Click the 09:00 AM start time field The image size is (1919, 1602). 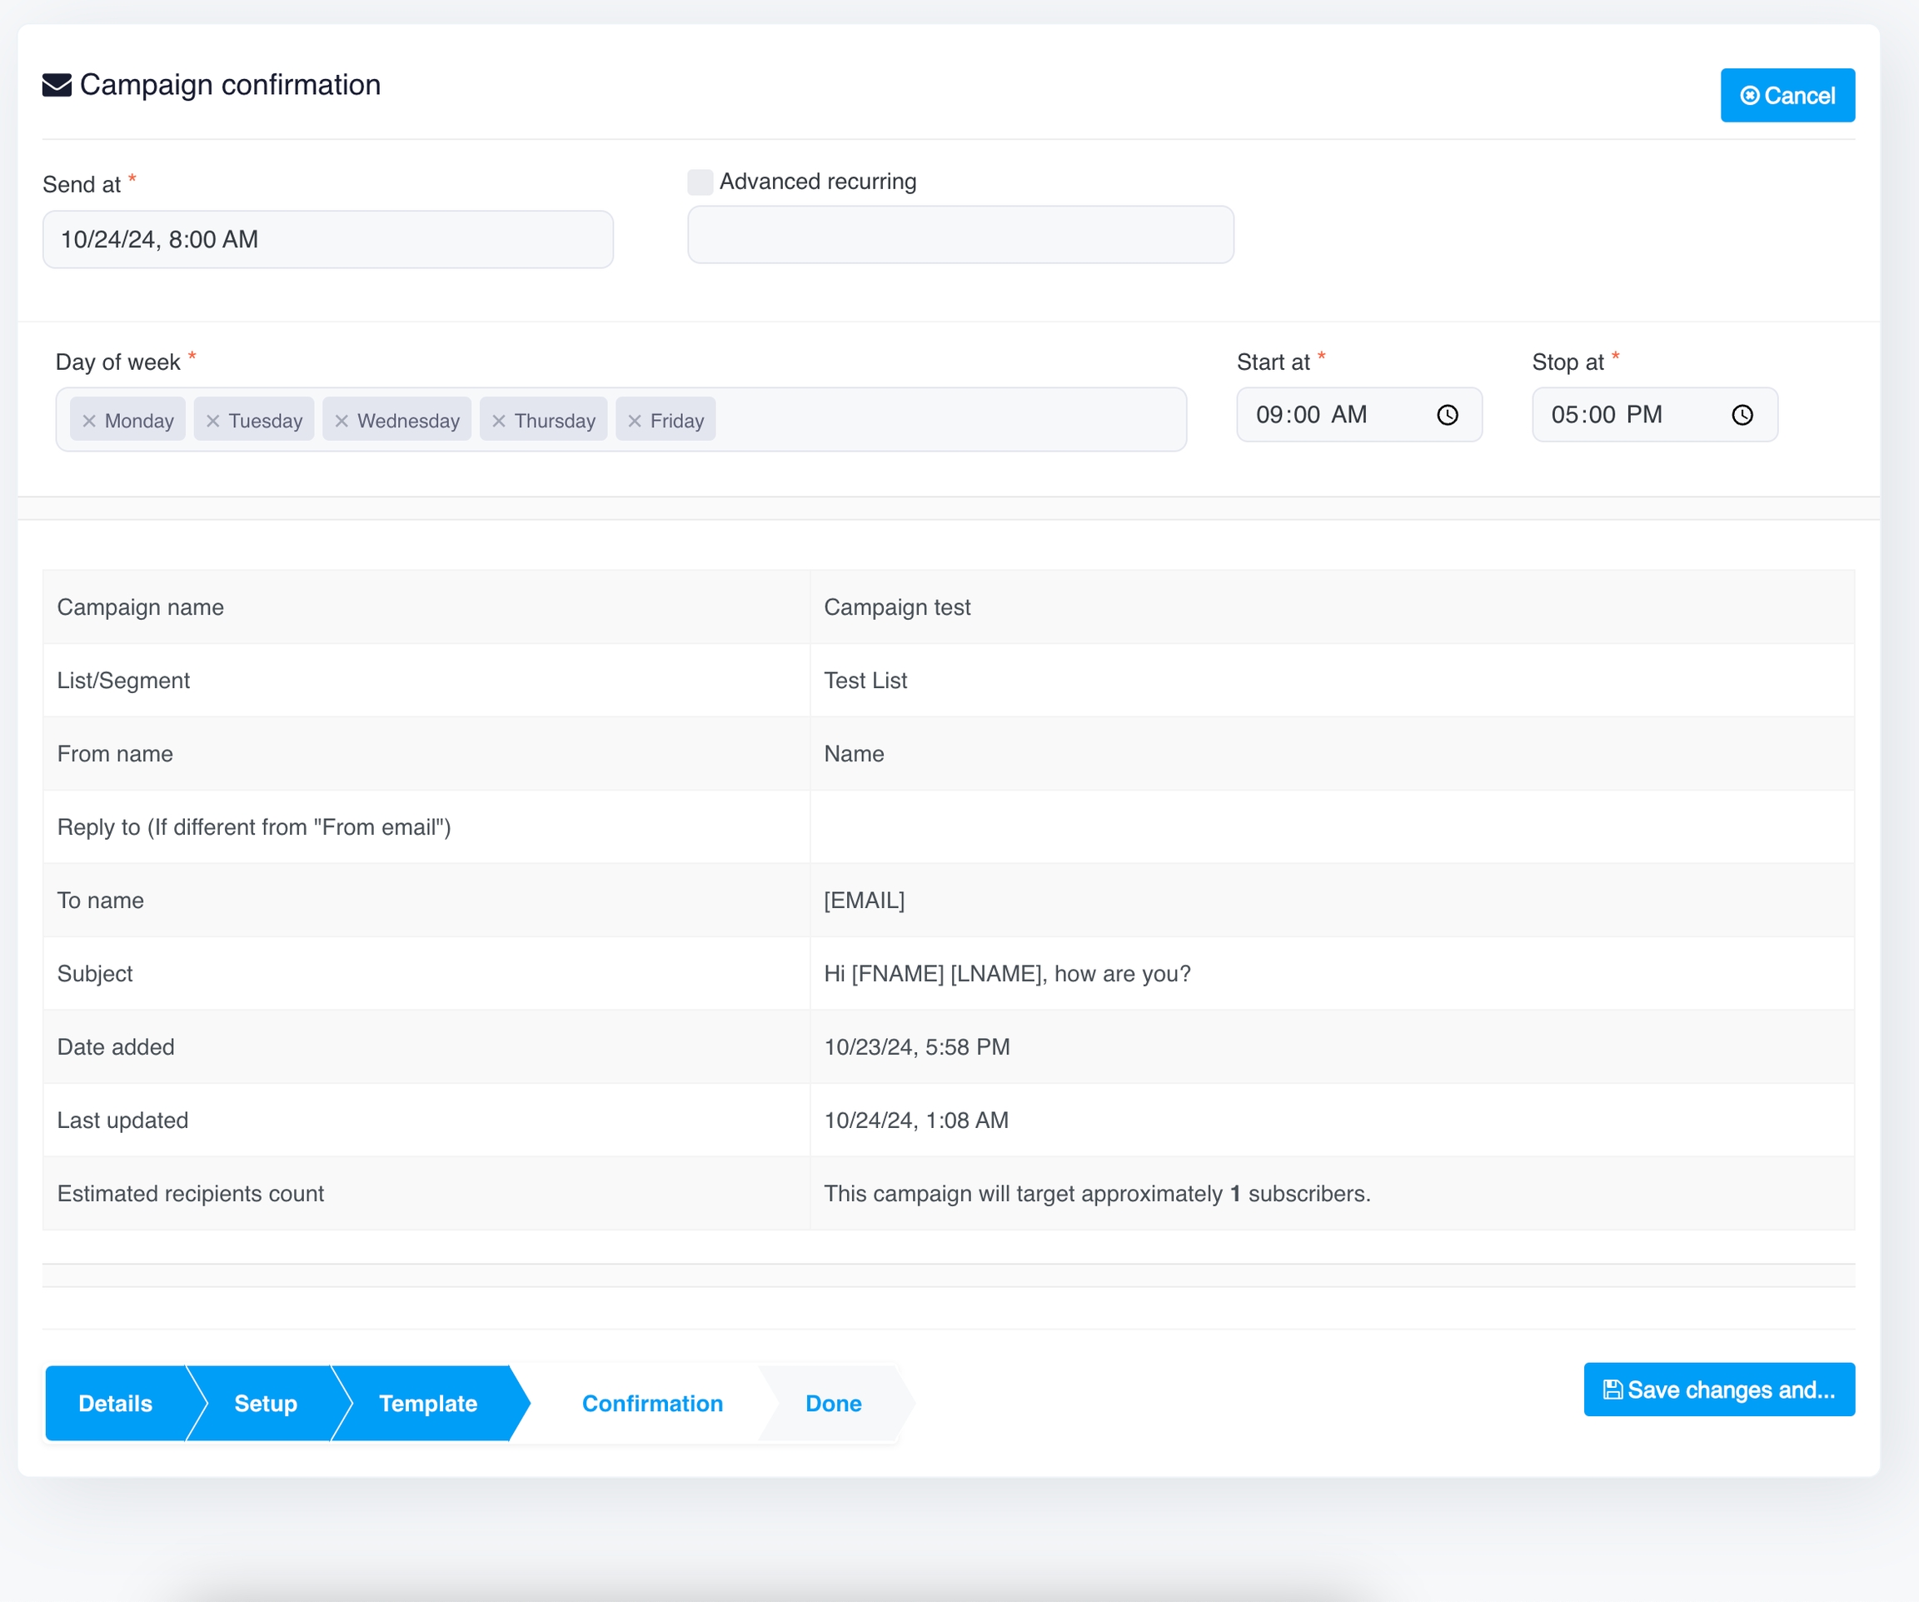coord(1325,415)
